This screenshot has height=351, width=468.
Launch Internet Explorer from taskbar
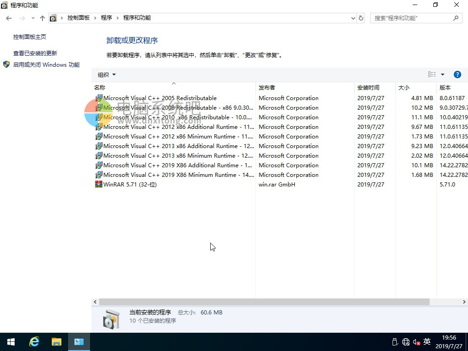coord(34,342)
